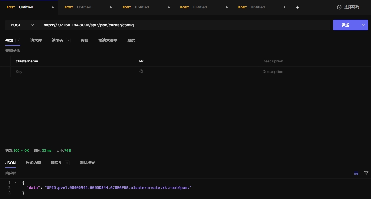The height and width of the screenshot is (199, 371).
Task: Click unsaved dot on second Untitled tab
Action: [x=111, y=7]
